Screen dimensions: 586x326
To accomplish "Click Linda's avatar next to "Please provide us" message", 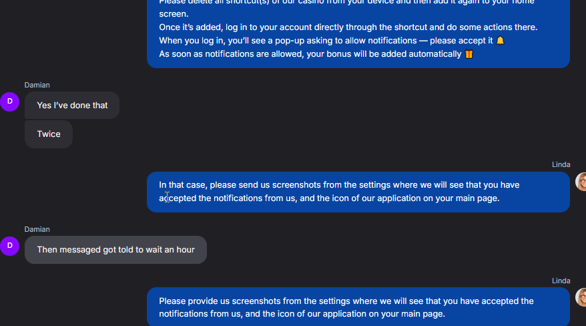I will pos(582,297).
